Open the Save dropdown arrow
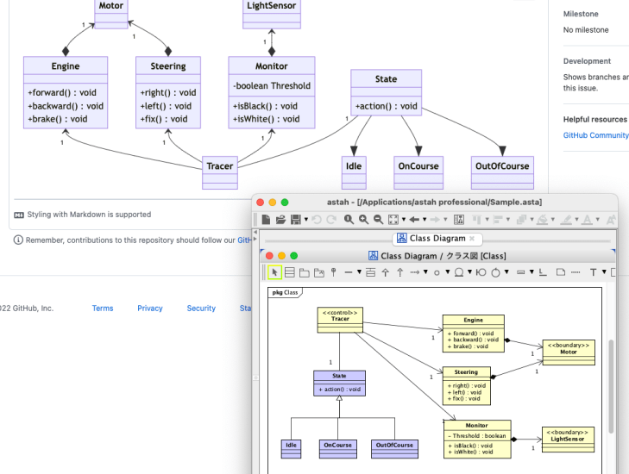The height and width of the screenshot is (474, 629). [x=305, y=220]
